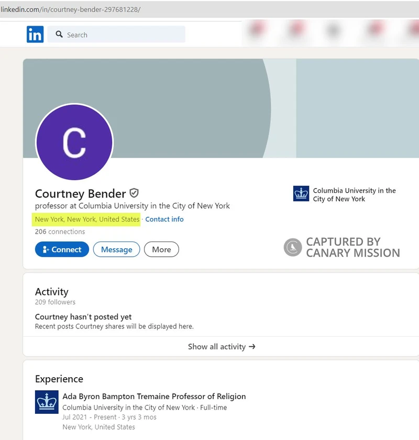Expand the More options on the profile
Image resolution: width=419 pixels, height=440 pixels.
[x=161, y=249]
